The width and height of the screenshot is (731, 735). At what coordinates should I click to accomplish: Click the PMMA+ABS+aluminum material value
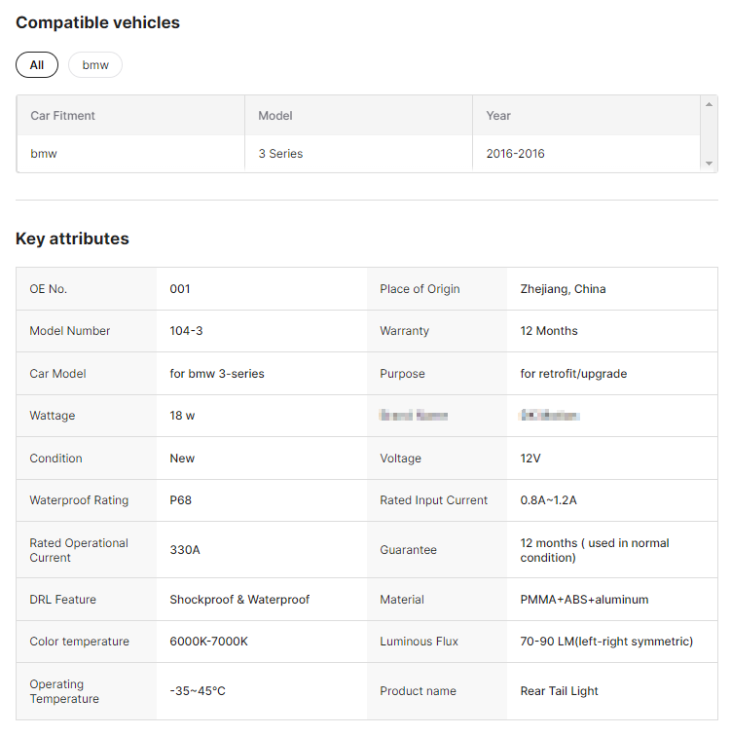click(x=584, y=600)
